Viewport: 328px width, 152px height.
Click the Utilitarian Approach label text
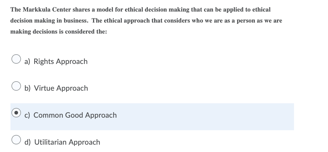click(x=67, y=142)
